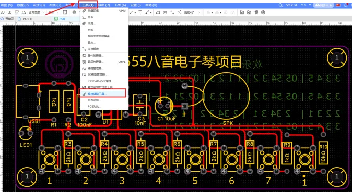Viewport: 352px width, 192px height.
Task: Click the routing box icon after dimension tool
Action: (x=158, y=12)
